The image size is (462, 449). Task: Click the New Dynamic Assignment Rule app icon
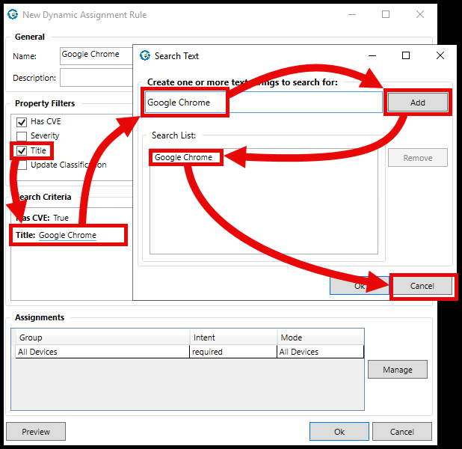[13, 14]
